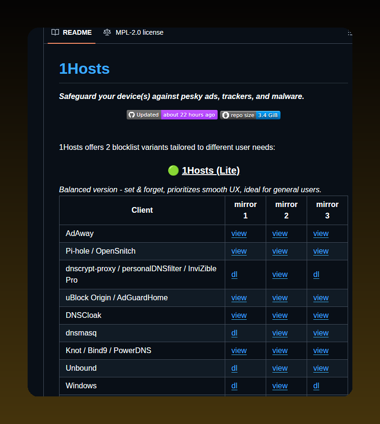Select the Unbound client cell
The image size is (380, 424).
click(x=142, y=368)
